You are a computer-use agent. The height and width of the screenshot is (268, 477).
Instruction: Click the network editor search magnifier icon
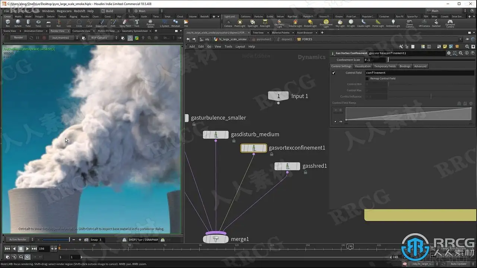click(x=467, y=47)
